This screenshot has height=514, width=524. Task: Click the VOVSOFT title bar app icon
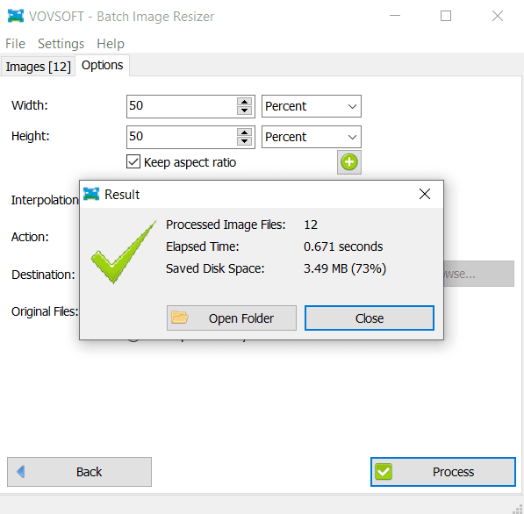pyautogui.click(x=16, y=16)
